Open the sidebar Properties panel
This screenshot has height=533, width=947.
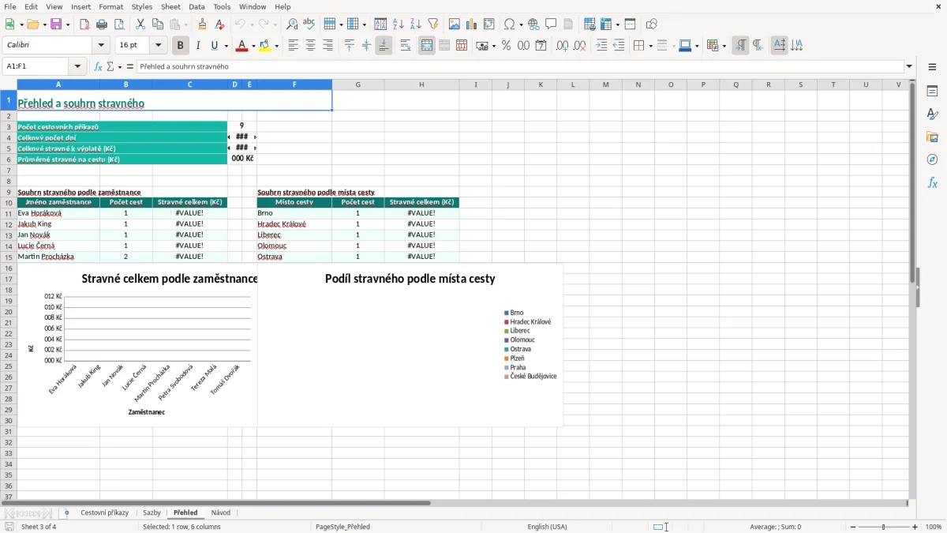(933, 92)
